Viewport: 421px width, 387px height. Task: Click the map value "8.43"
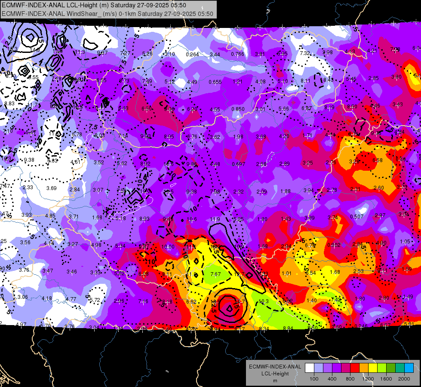point(329,80)
